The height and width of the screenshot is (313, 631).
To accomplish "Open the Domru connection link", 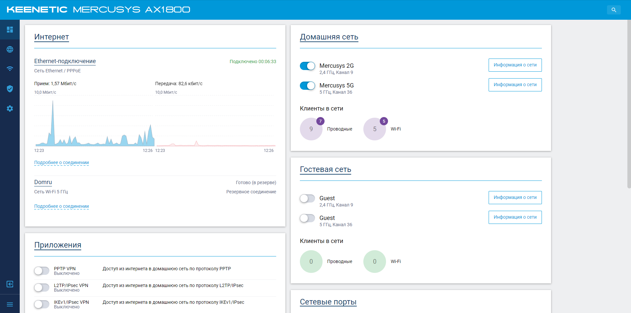I will (43, 182).
